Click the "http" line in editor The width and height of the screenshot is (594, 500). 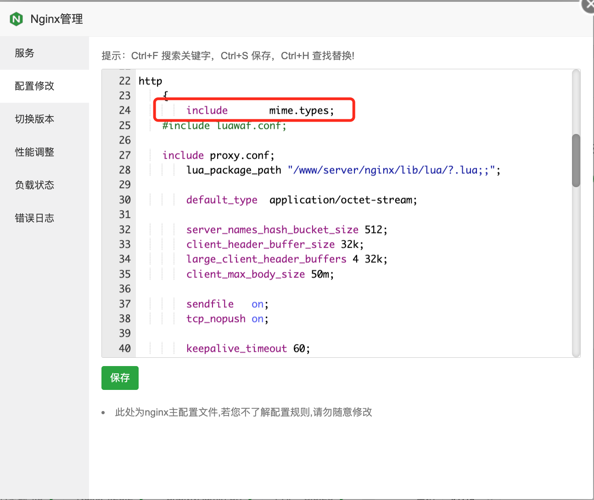point(151,81)
